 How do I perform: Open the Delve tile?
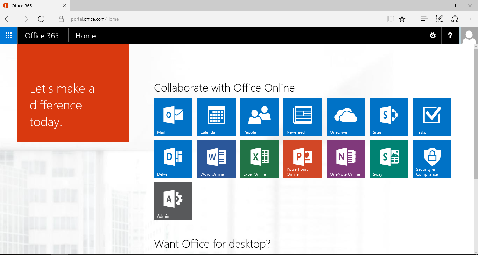(173, 159)
